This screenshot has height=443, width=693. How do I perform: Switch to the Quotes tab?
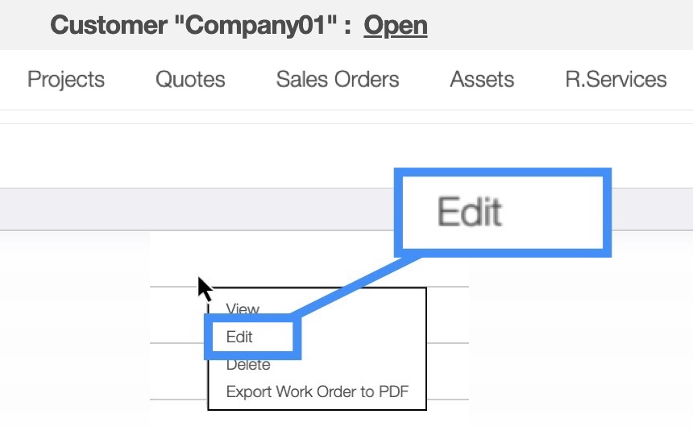click(190, 79)
